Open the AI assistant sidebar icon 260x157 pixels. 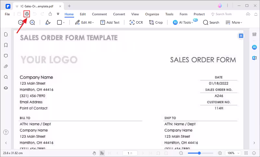(x=254, y=47)
